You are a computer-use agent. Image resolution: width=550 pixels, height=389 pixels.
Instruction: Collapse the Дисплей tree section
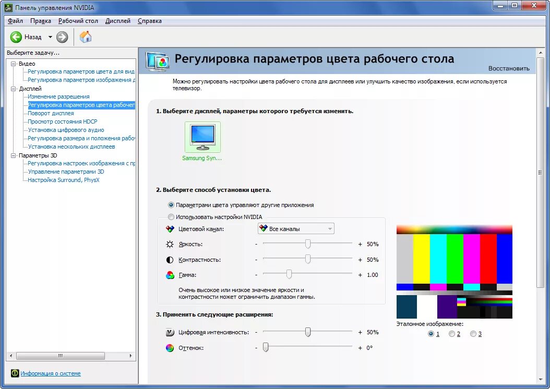(x=14, y=89)
